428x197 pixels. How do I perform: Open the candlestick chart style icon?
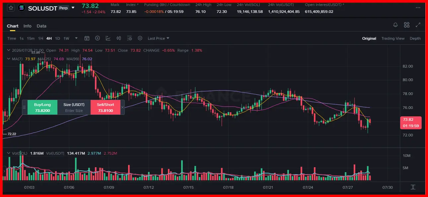[x=119, y=38]
